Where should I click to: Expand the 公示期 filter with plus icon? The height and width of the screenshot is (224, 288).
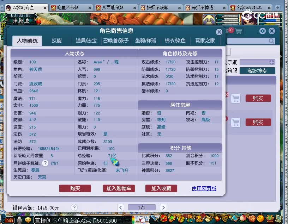(271, 62)
